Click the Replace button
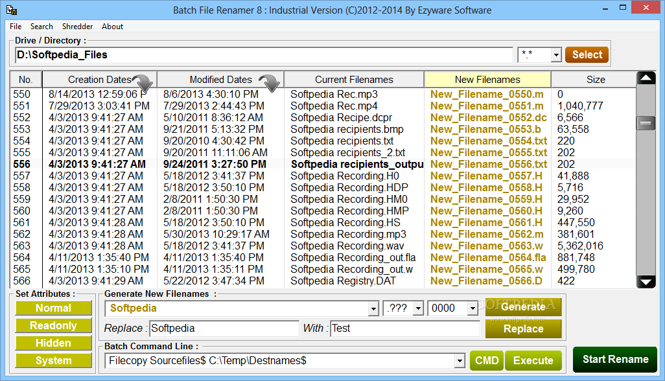Screen dimensions: 665x381 tap(523, 329)
